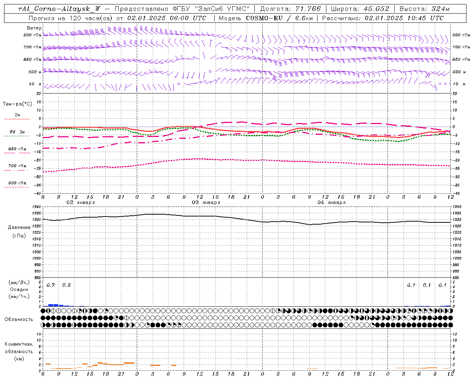Click the Облачность cloudiness label

point(19,320)
